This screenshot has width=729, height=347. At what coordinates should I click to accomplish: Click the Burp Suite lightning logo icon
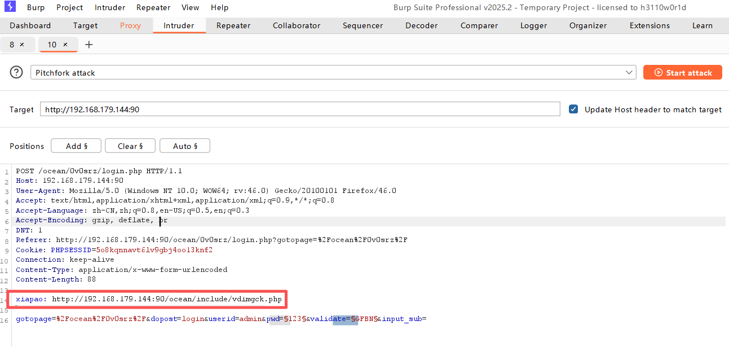click(x=10, y=7)
